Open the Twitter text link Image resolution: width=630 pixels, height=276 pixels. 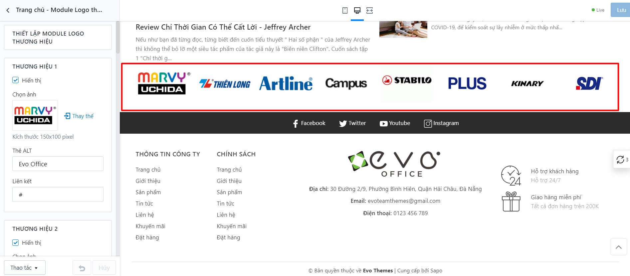pos(357,123)
